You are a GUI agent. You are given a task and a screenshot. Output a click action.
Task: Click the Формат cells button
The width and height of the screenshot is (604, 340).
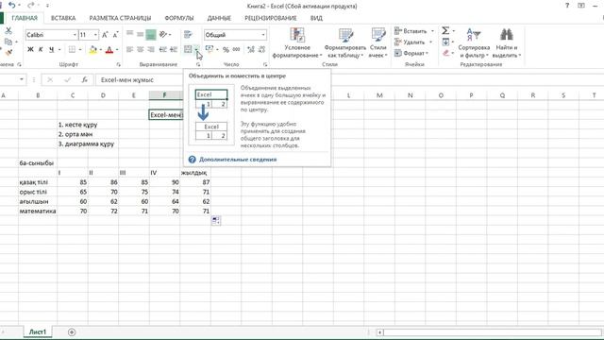pyautogui.click(x=411, y=53)
